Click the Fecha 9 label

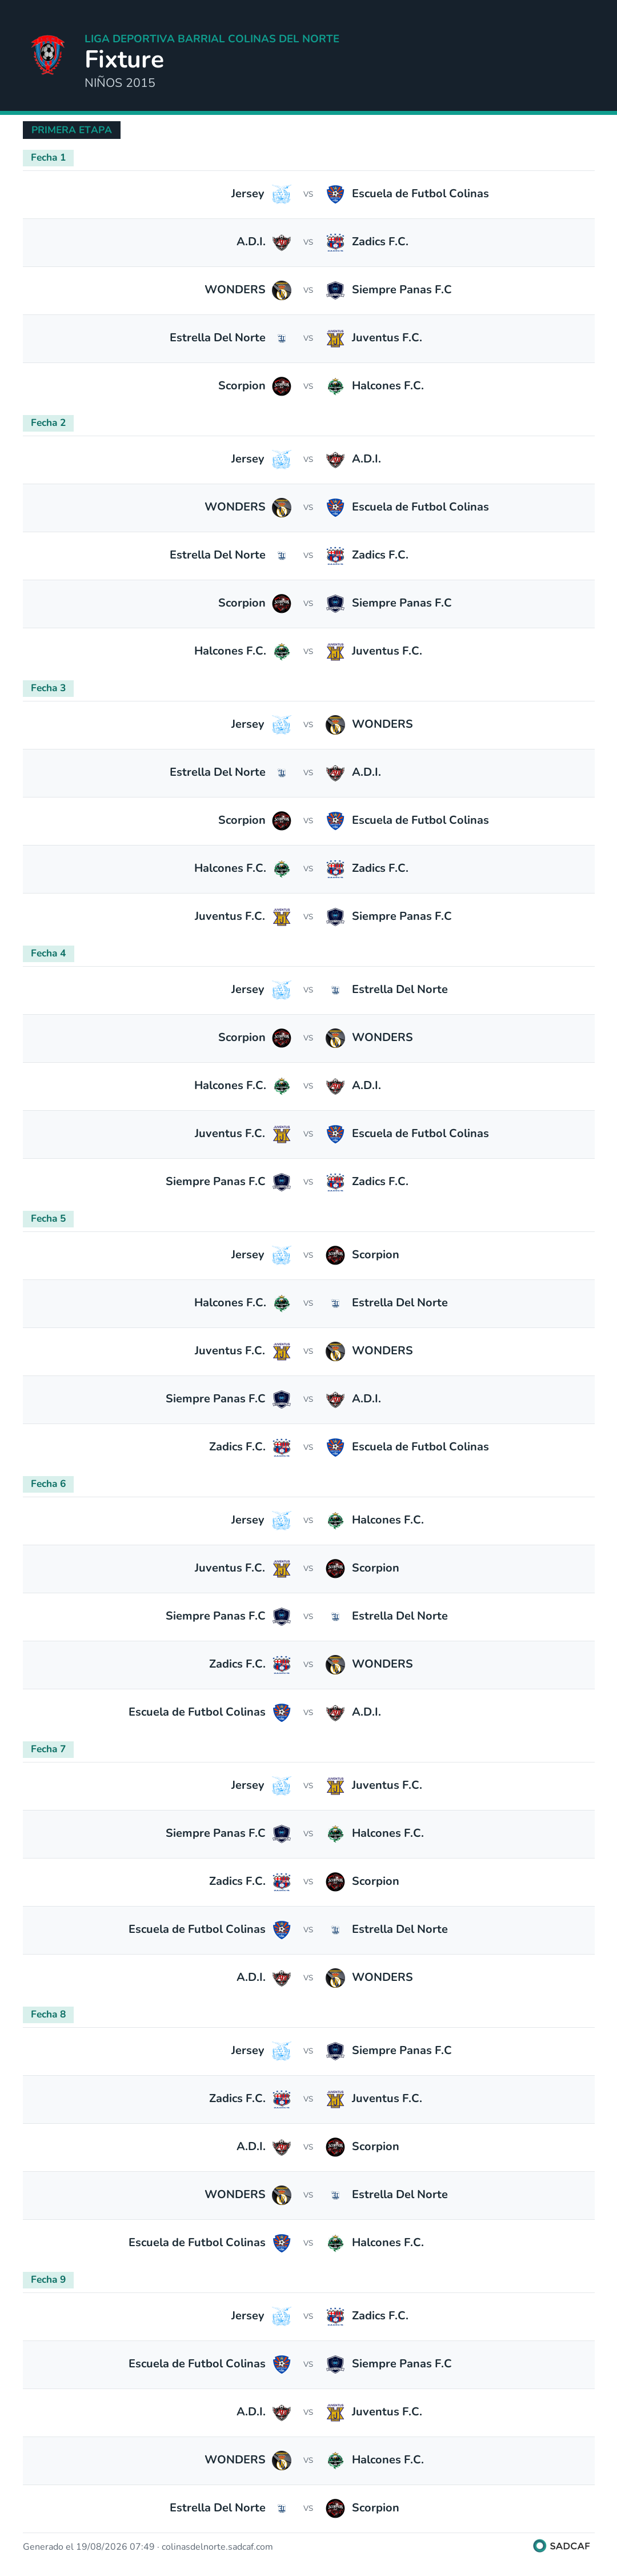click(x=48, y=2279)
